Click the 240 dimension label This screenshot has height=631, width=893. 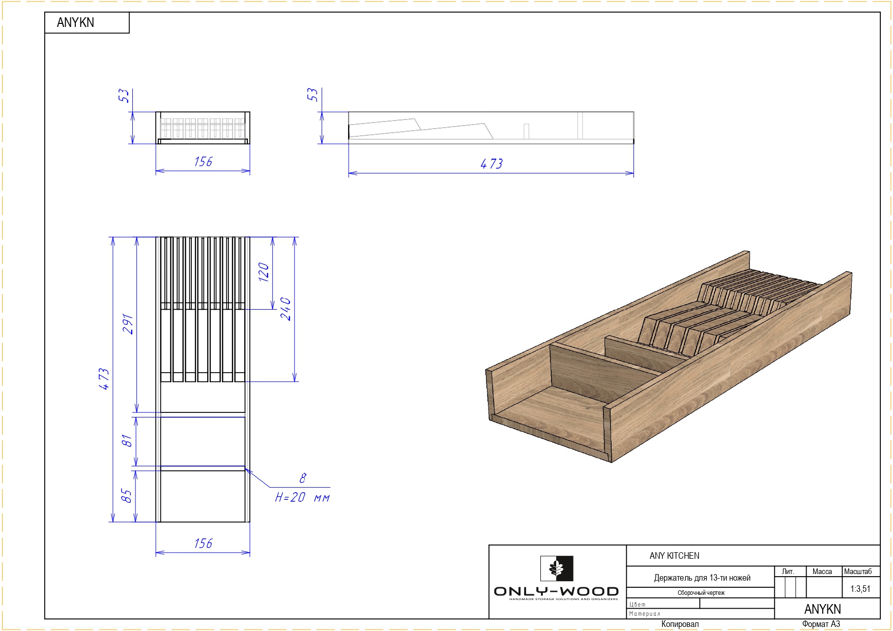point(286,309)
